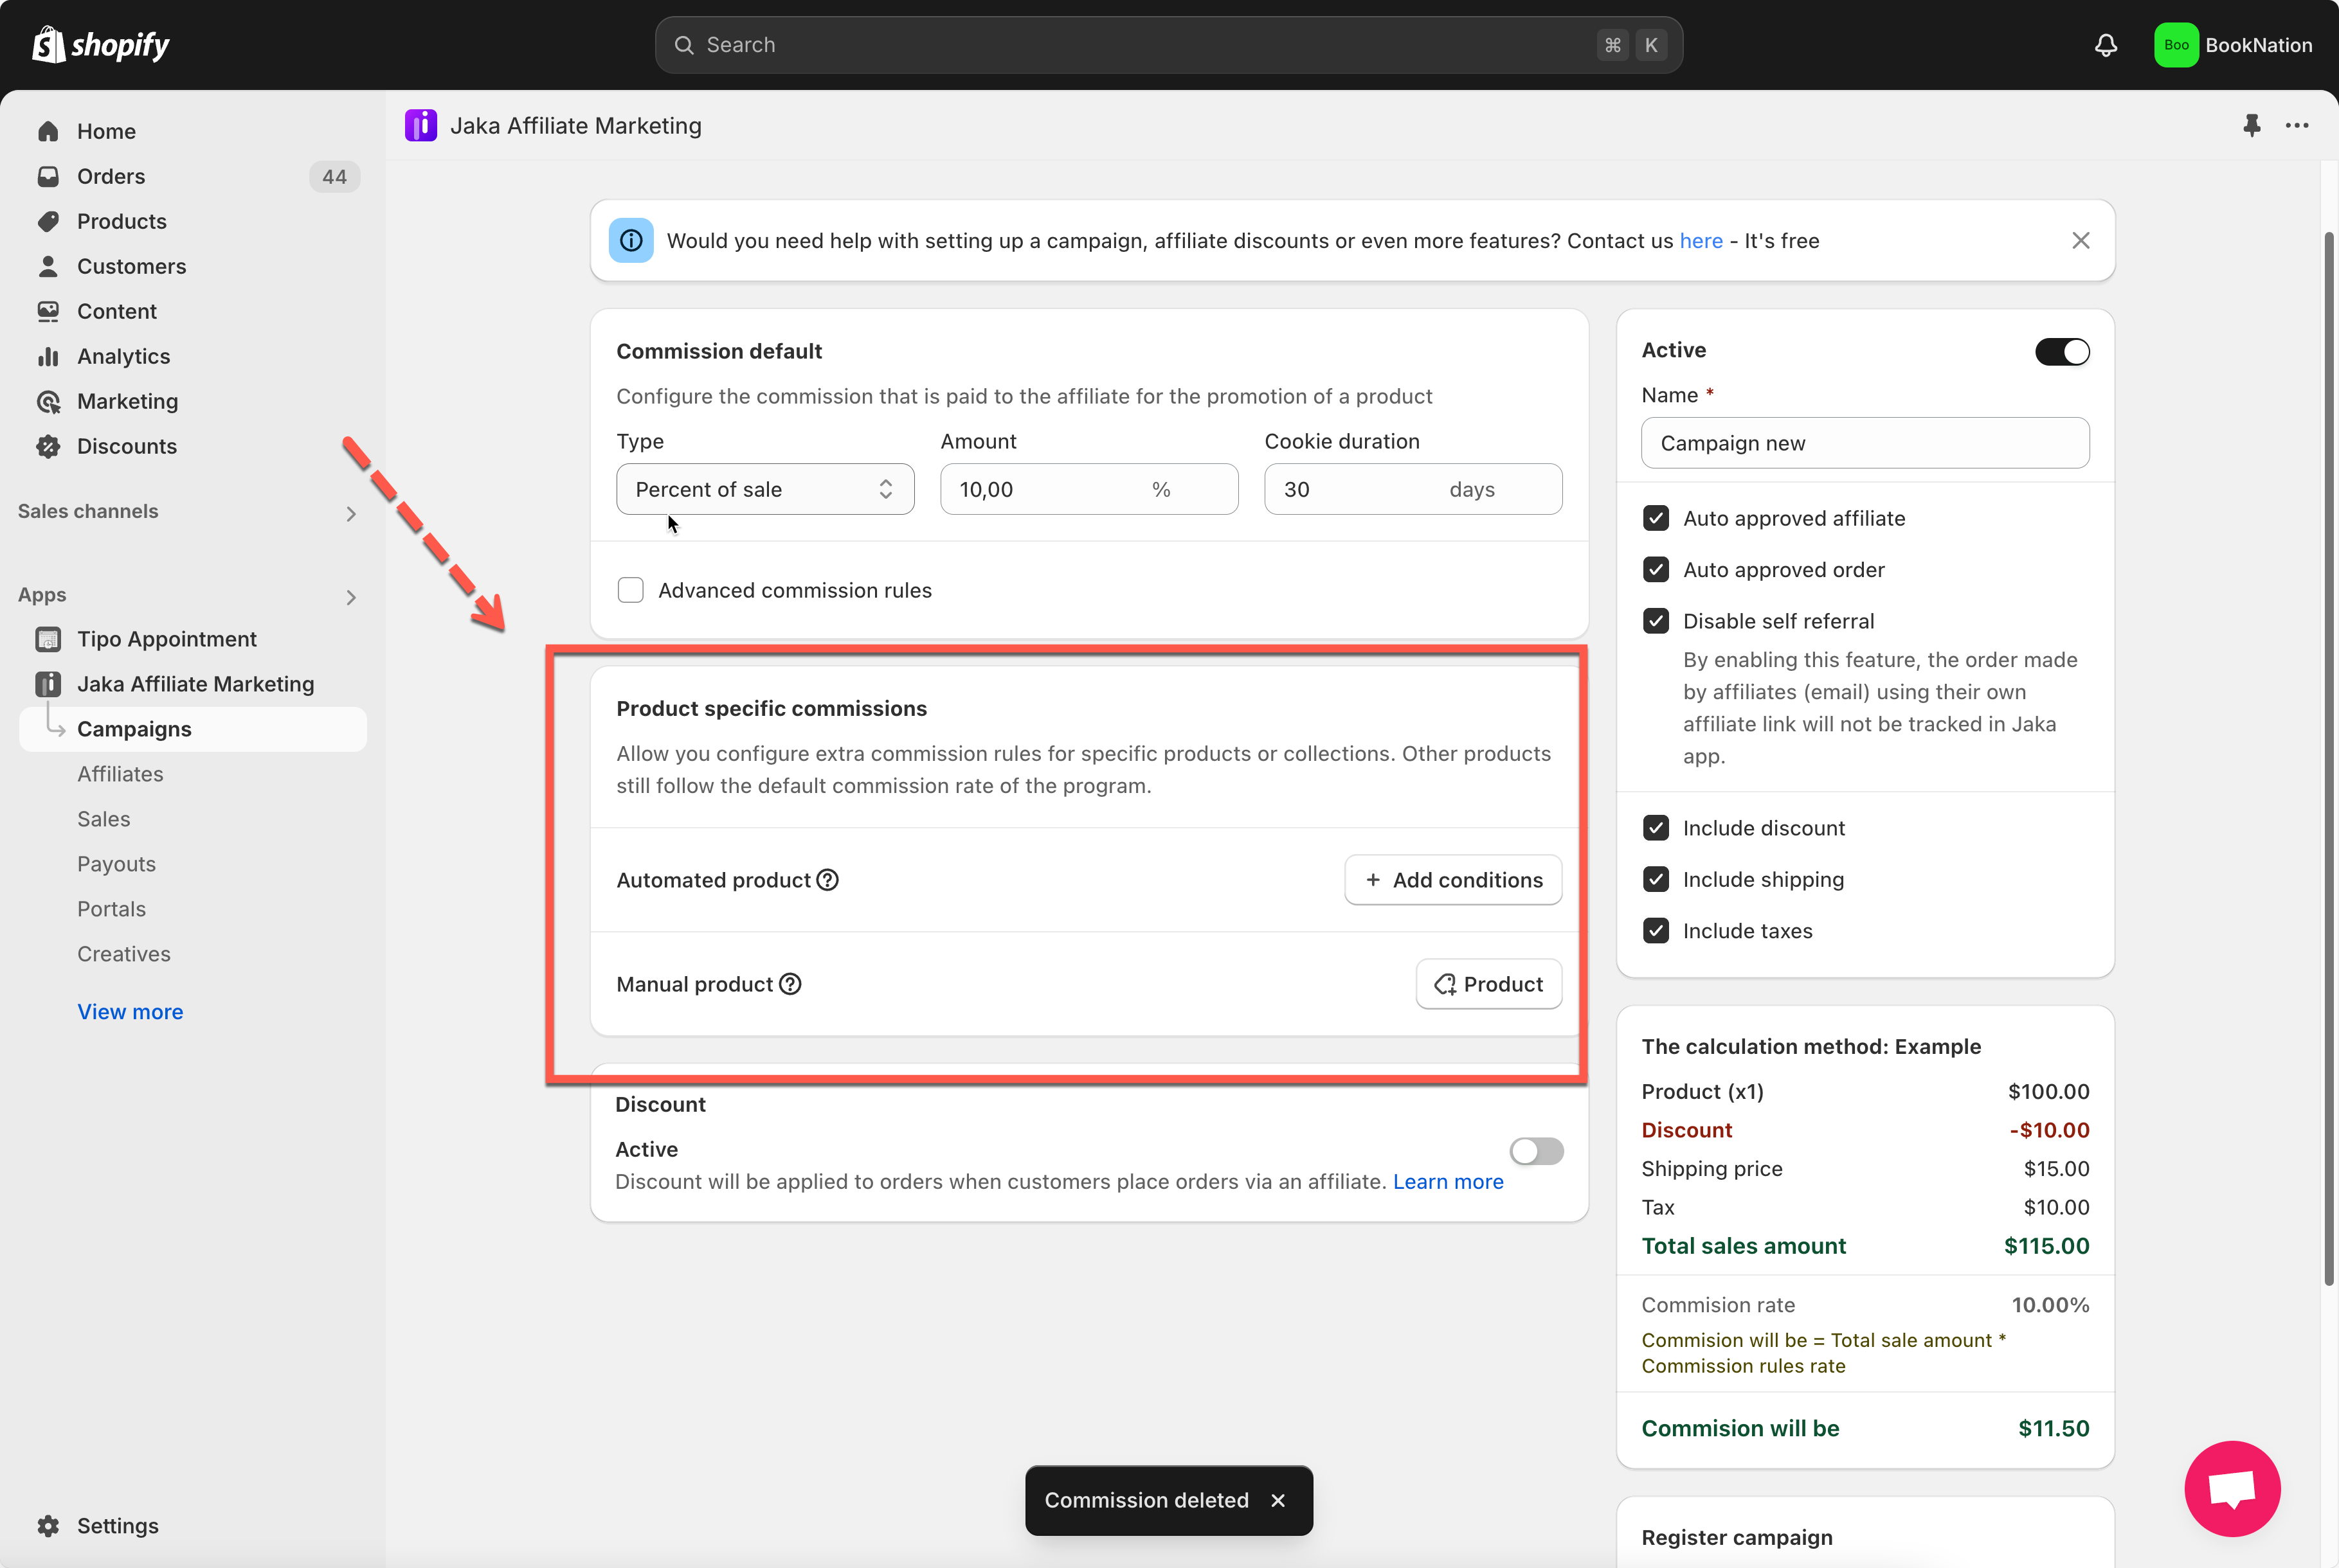The height and width of the screenshot is (1568, 2339).
Task: Go to Payouts menu item
Action: (116, 864)
